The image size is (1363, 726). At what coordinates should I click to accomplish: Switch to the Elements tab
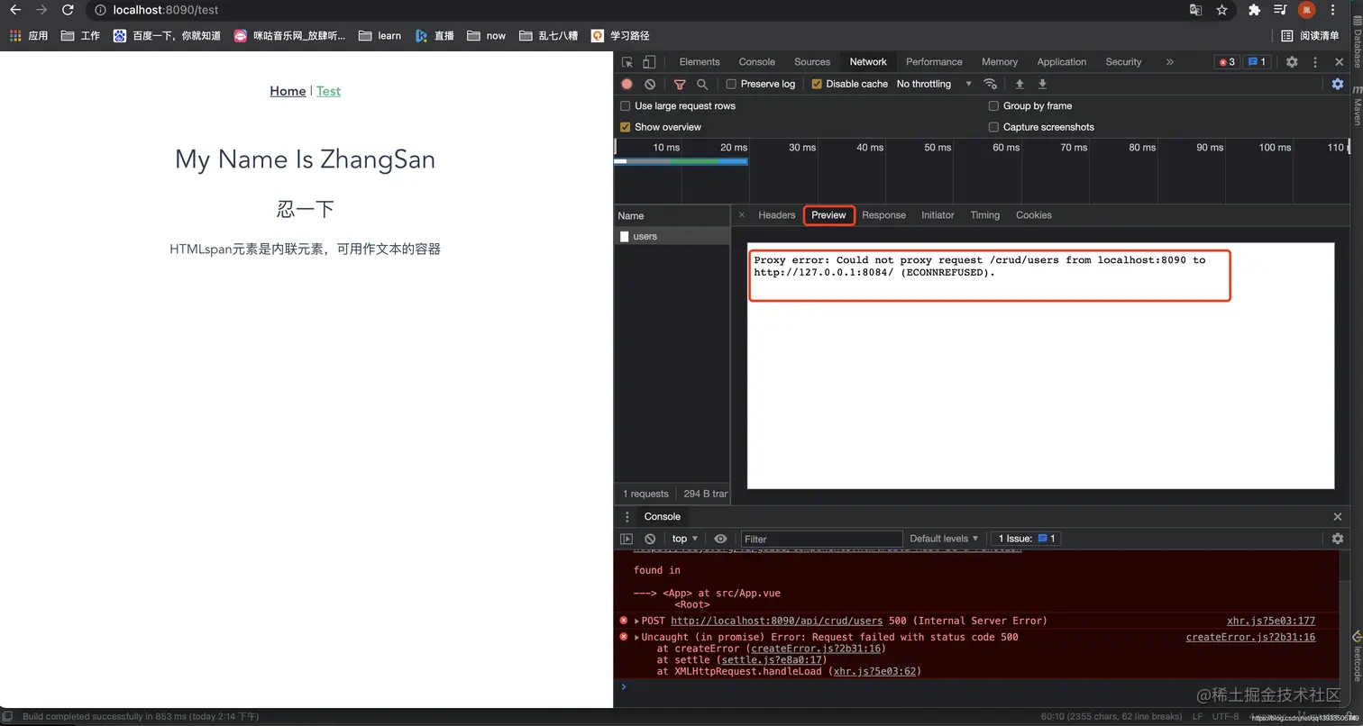coord(700,62)
